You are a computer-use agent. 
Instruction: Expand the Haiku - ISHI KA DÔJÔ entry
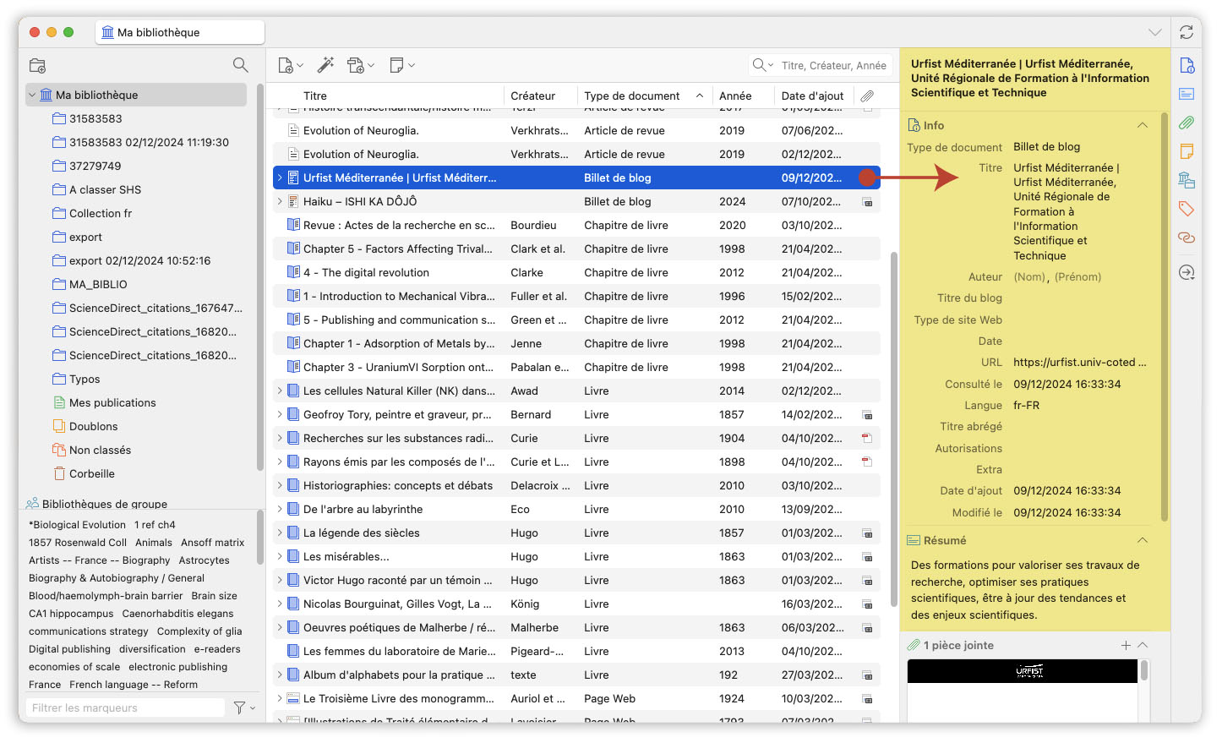pos(280,201)
